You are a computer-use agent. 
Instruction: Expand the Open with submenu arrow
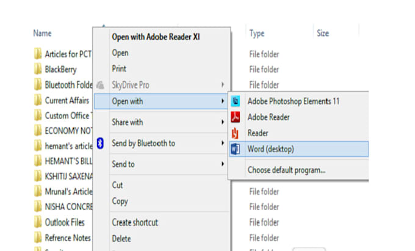pyautogui.click(x=223, y=101)
